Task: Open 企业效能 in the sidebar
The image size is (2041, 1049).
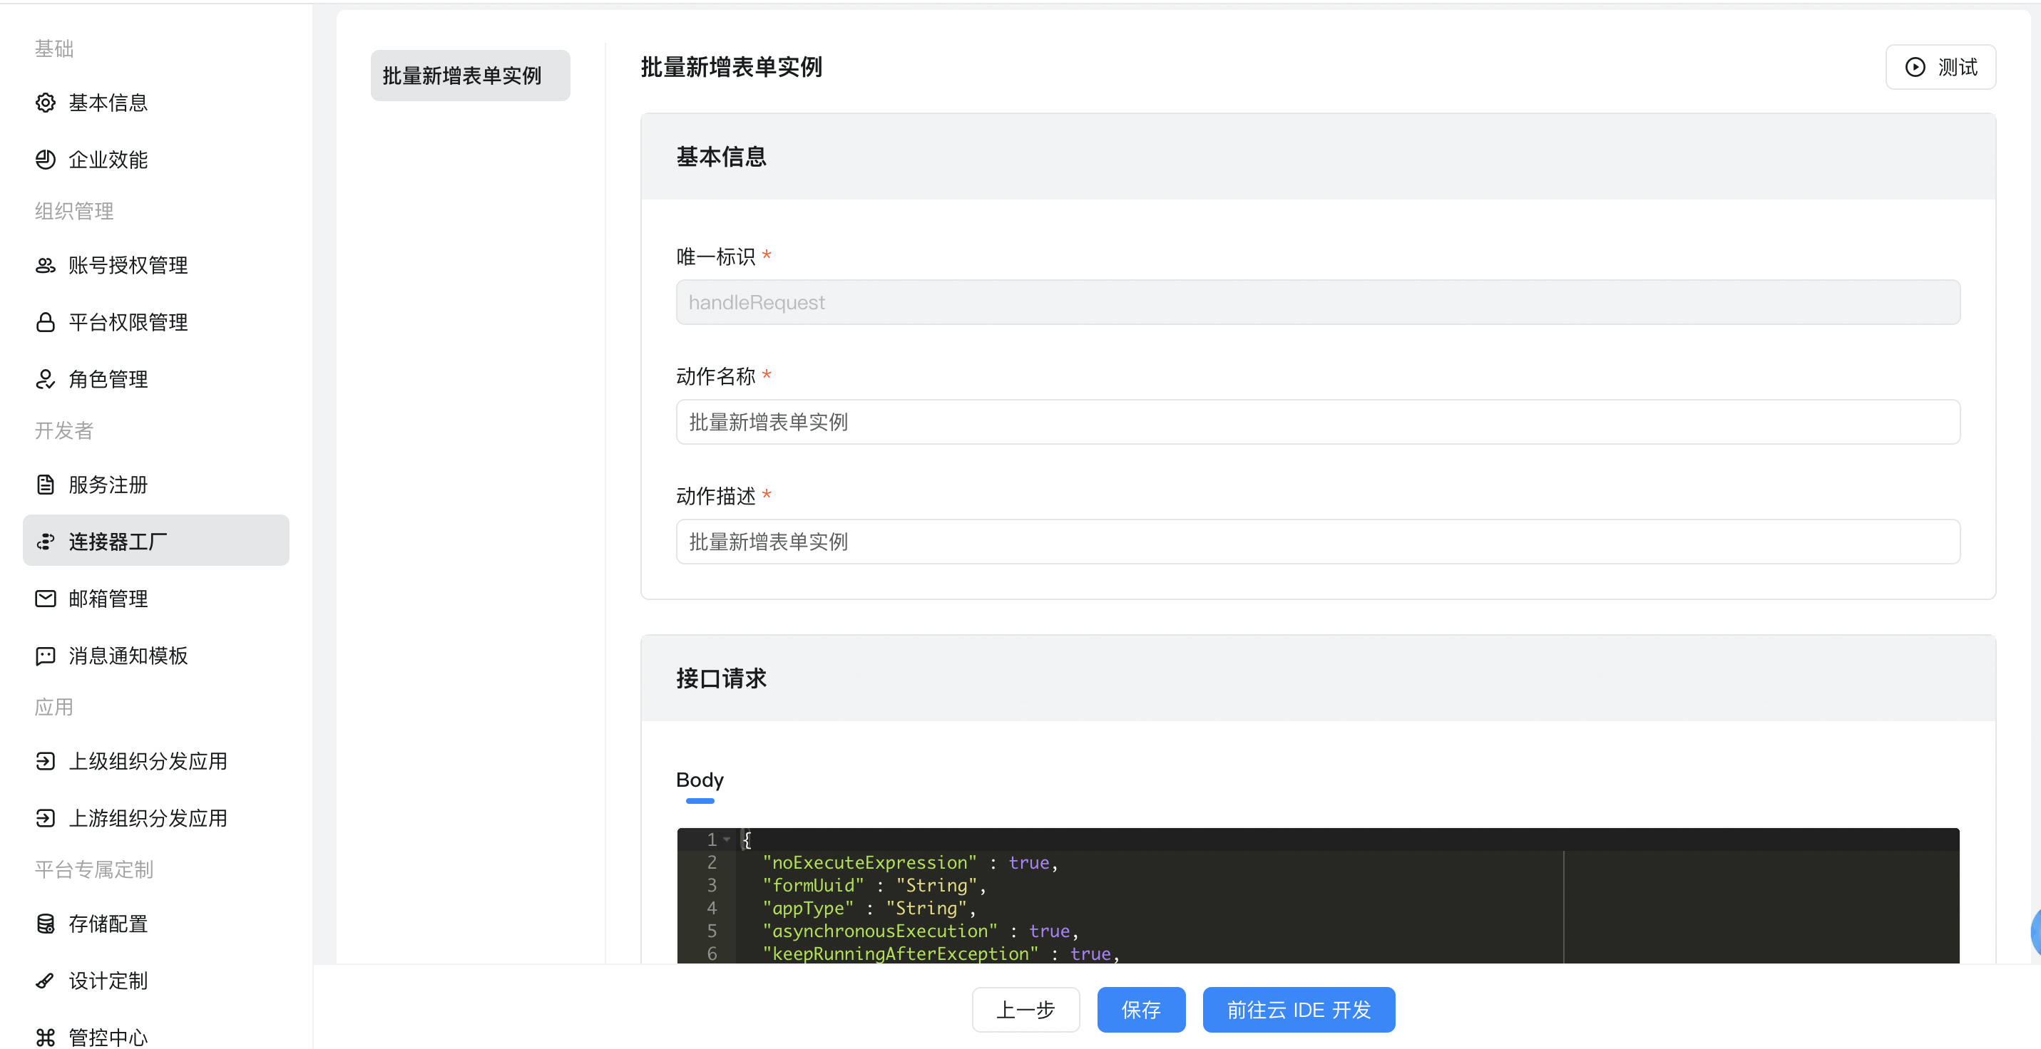Action: (156, 160)
